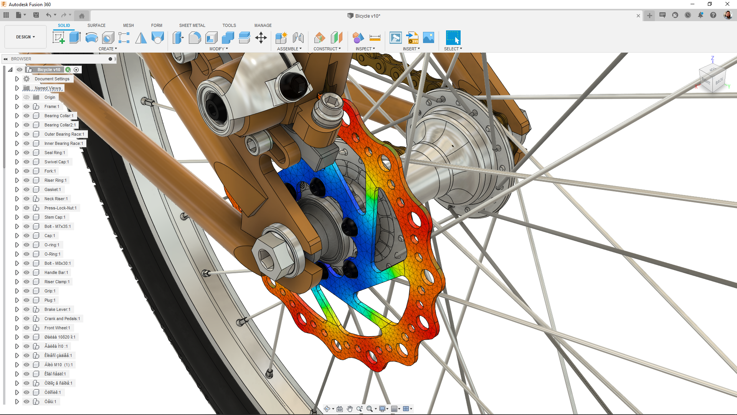Insert an SVG using the Insert SVG icon
Screen dimensions: 737x415
coord(412,38)
